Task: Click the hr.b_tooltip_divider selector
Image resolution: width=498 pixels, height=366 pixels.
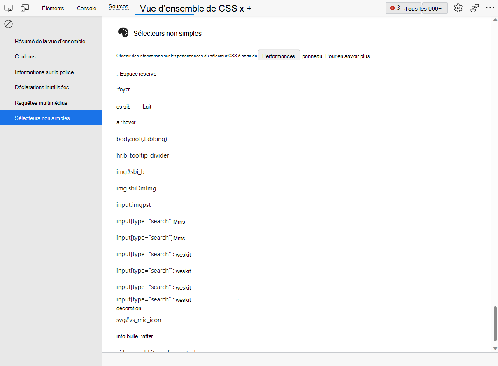Action: click(x=142, y=155)
